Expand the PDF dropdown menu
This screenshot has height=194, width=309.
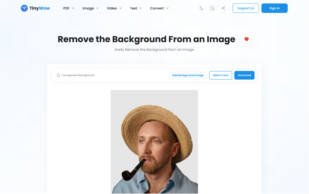pos(69,8)
